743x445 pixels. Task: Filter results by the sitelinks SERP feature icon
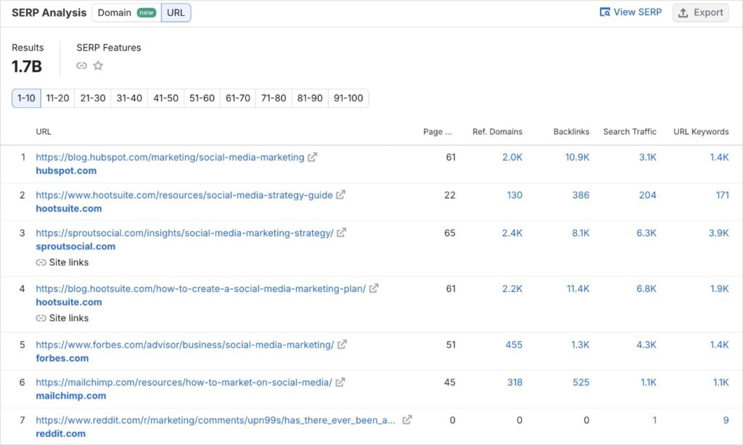pos(81,65)
